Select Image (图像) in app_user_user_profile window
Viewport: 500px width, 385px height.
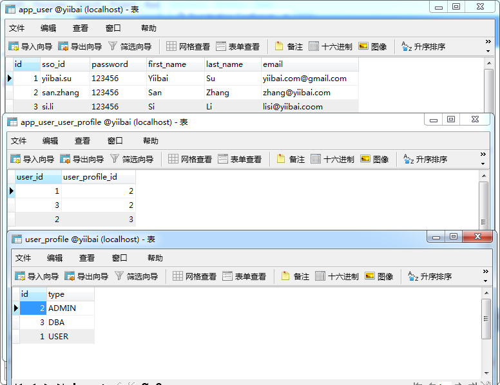point(374,159)
